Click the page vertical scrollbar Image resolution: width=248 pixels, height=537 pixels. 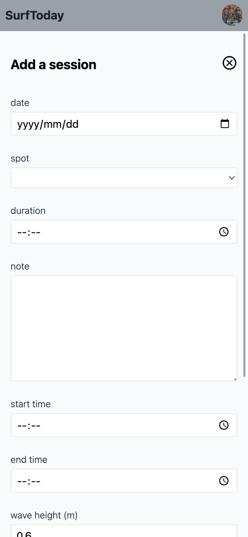pos(245,205)
